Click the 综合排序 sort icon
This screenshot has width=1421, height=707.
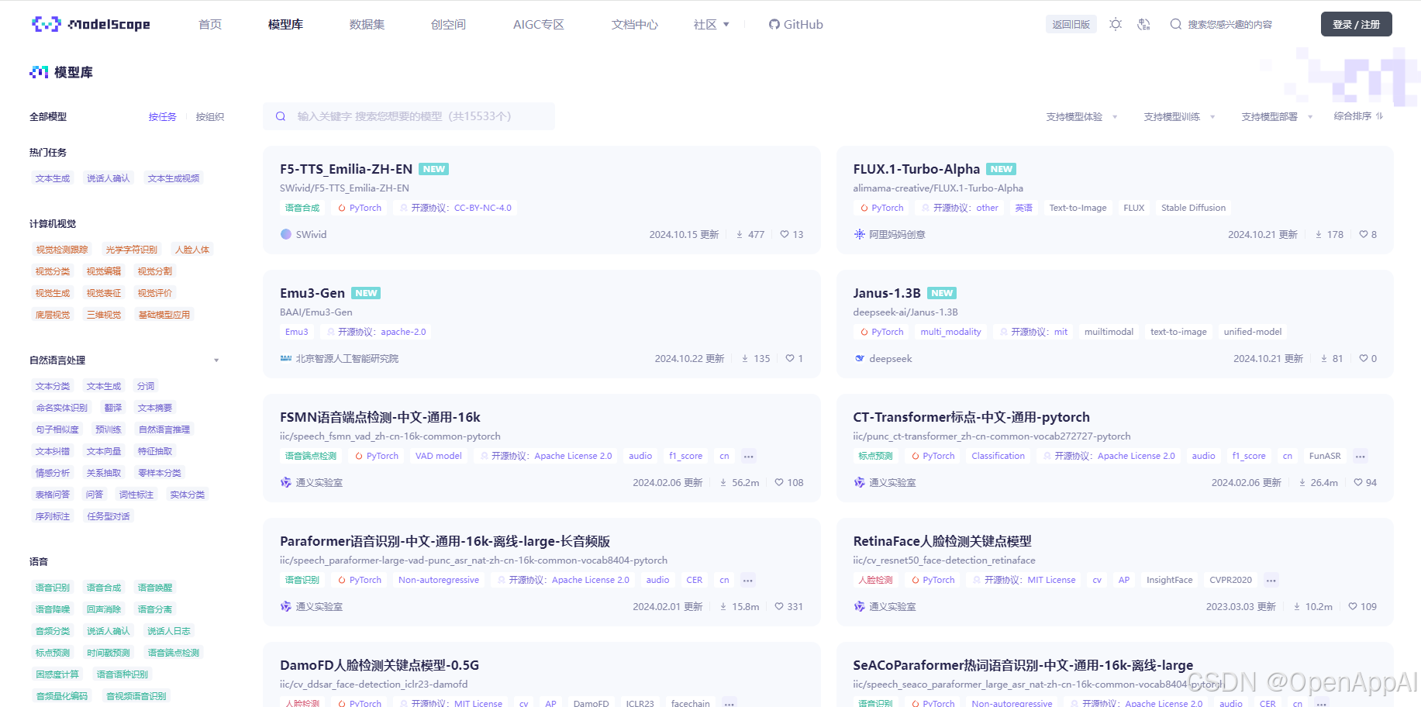pos(1380,116)
